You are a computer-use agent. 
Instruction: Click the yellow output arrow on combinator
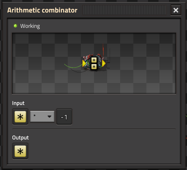pyautogui.click(x=104, y=63)
